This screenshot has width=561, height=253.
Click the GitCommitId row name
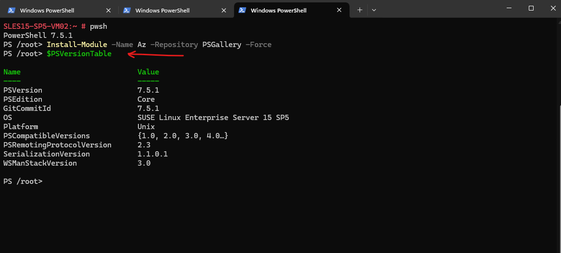pos(27,108)
